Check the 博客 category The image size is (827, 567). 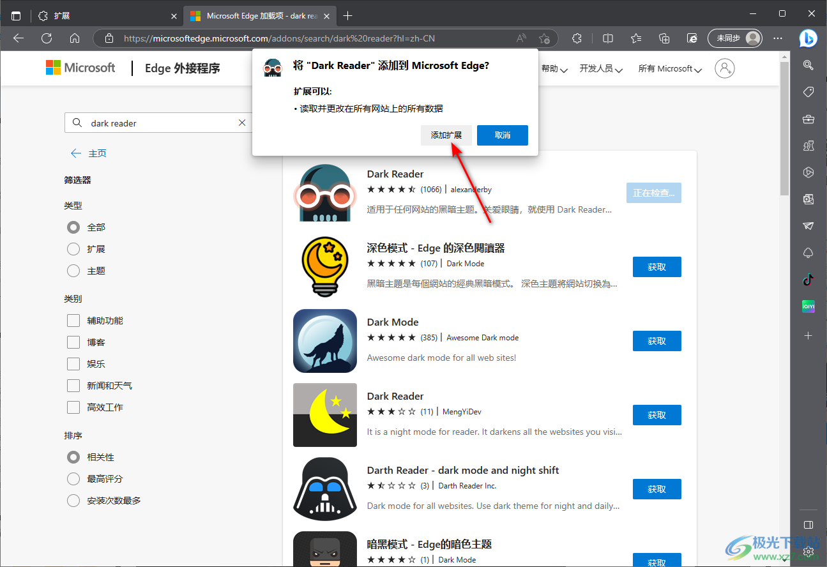click(73, 342)
